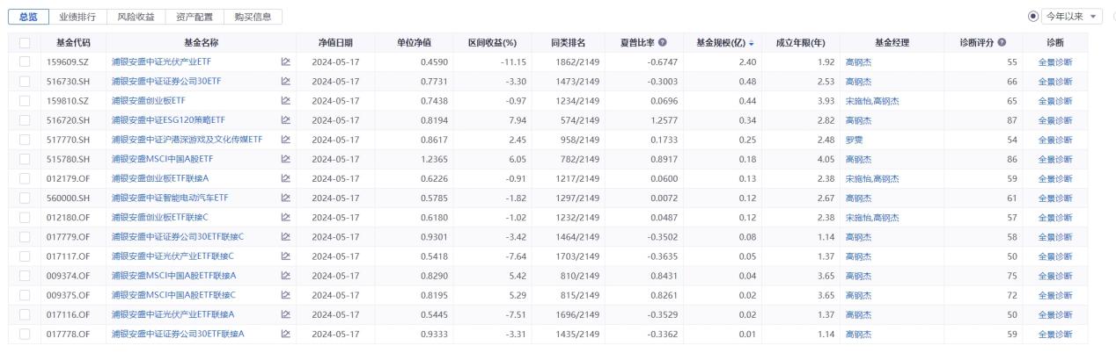Click 净值日期 column header
1116x353 pixels.
334,42
